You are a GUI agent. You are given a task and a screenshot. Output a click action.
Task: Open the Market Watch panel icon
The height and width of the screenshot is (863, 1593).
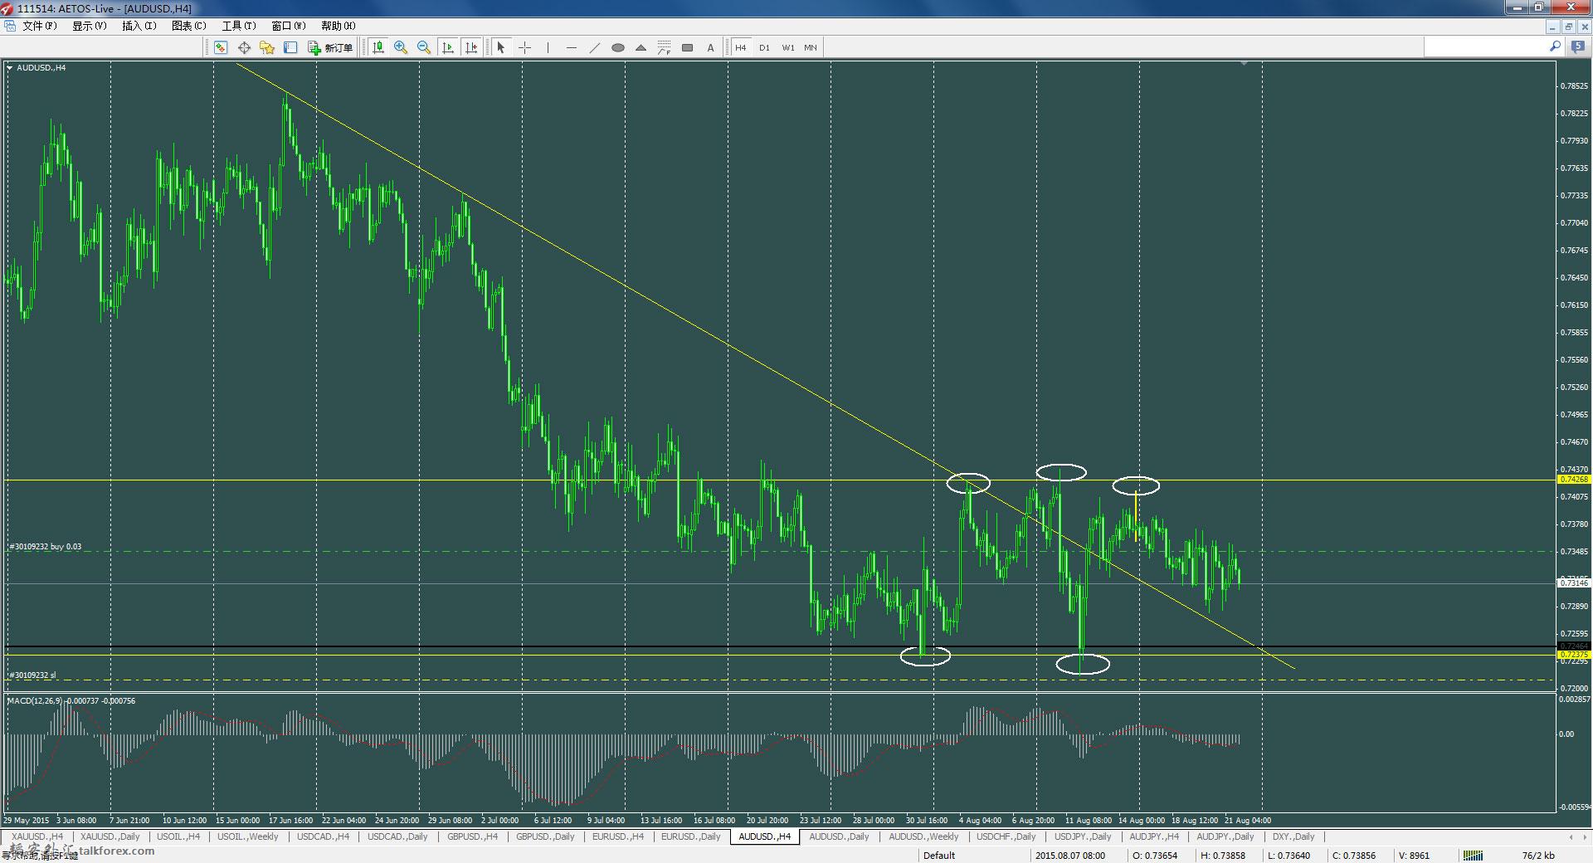click(221, 47)
